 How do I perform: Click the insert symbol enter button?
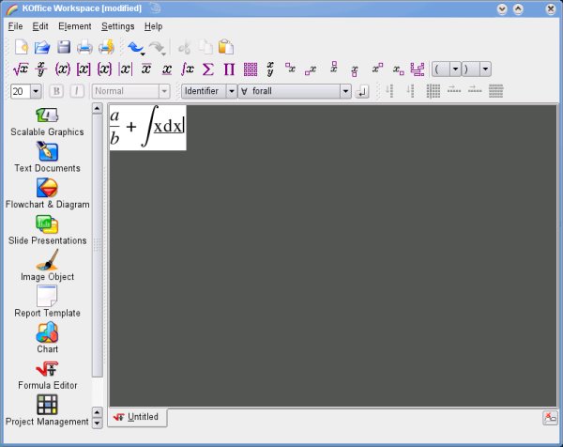(x=362, y=91)
